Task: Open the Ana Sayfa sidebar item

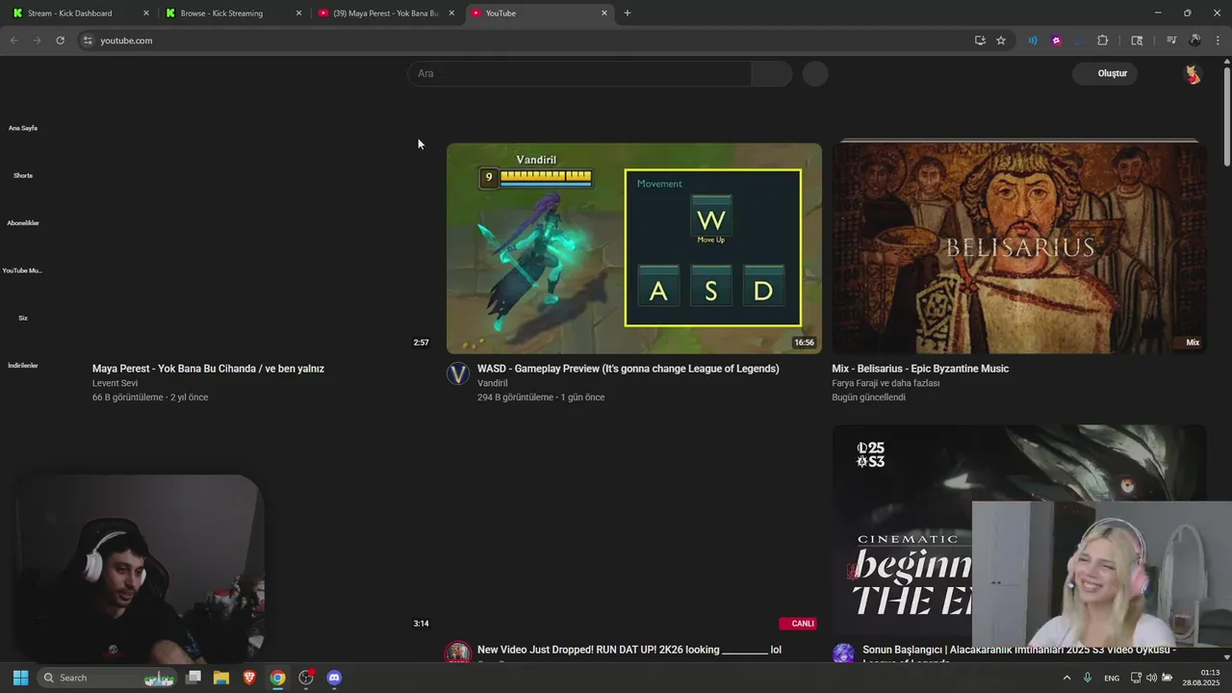Action: click(23, 128)
